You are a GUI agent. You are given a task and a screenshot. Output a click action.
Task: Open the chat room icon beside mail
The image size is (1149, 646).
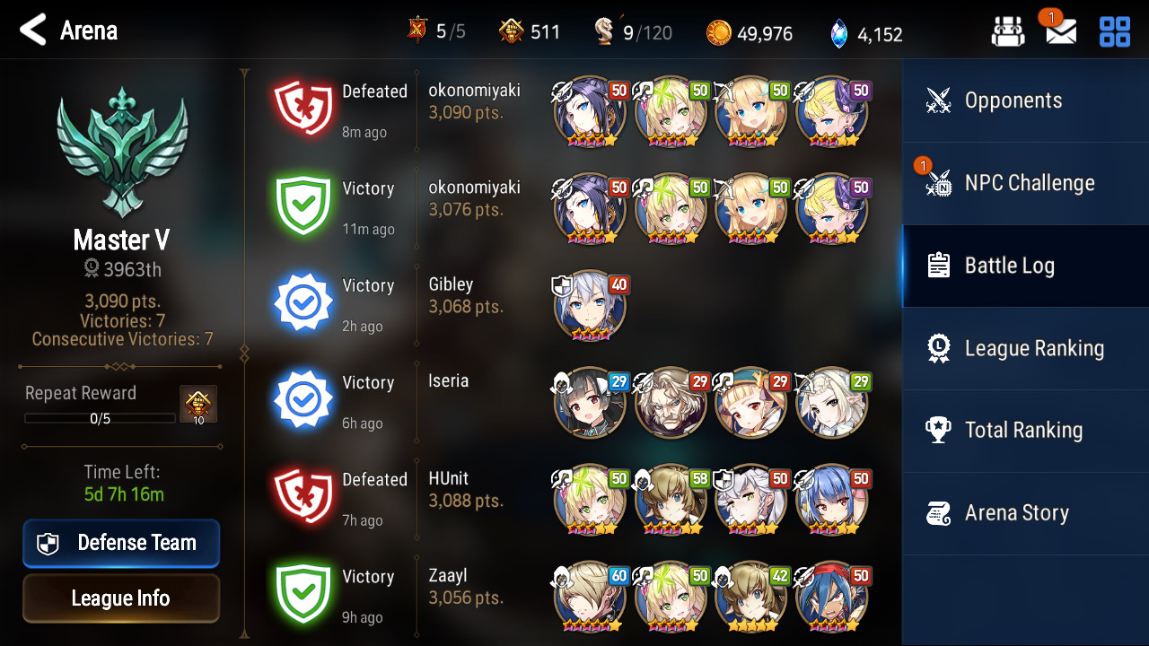pos(1008,32)
